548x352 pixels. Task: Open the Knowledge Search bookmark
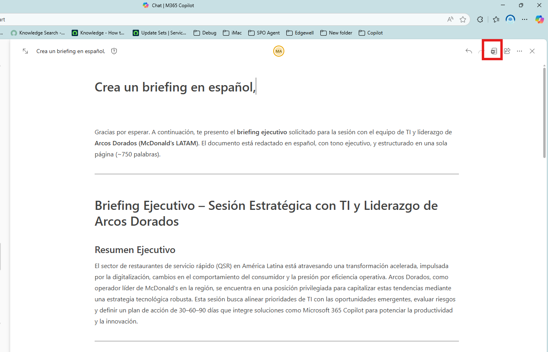tap(38, 33)
